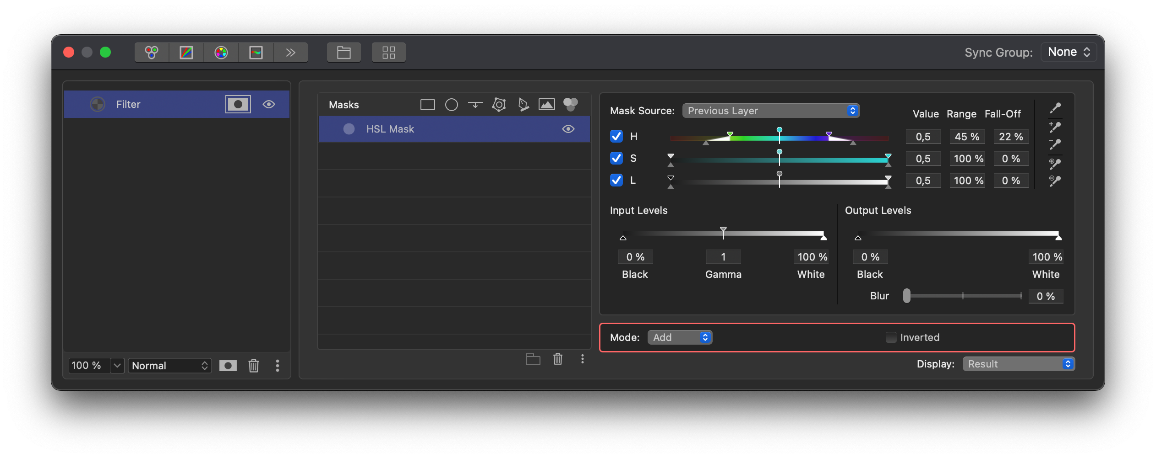This screenshot has width=1156, height=458.
Task: Add a linear gradient mask
Action: pyautogui.click(x=475, y=105)
